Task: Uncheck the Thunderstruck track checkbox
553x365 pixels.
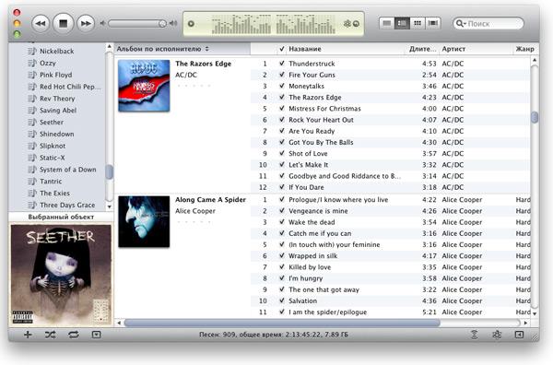Action: click(x=282, y=64)
